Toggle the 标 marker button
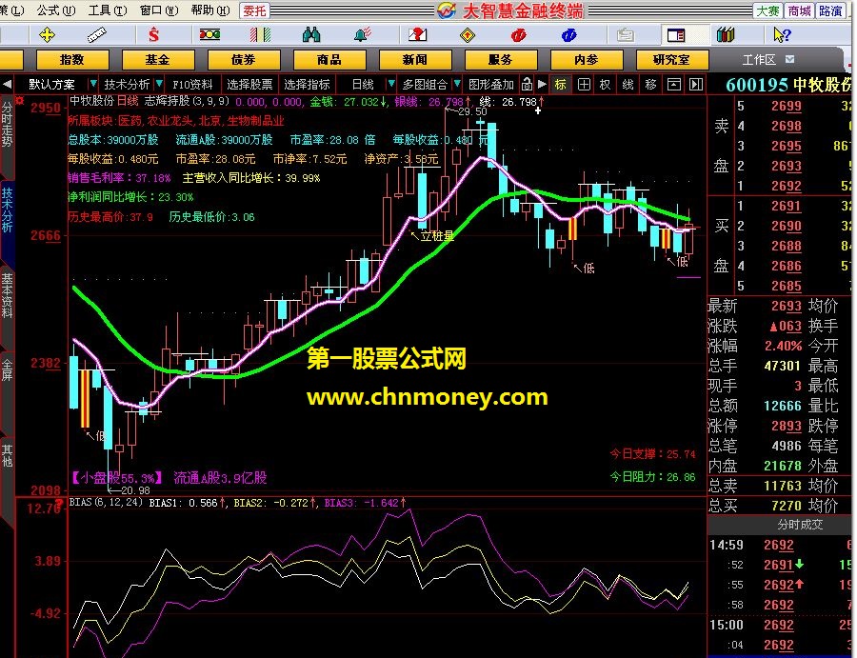 (x=560, y=84)
